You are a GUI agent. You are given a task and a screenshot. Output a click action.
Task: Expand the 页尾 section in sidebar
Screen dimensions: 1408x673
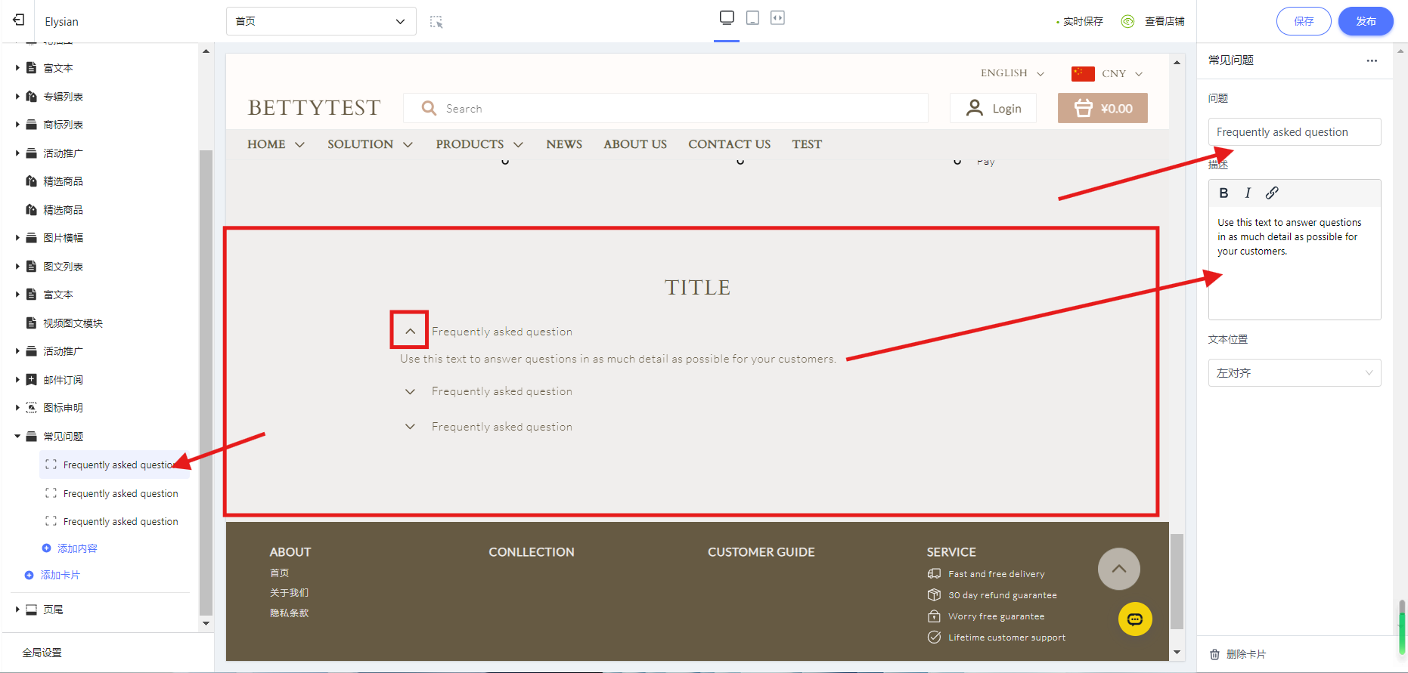coord(17,610)
